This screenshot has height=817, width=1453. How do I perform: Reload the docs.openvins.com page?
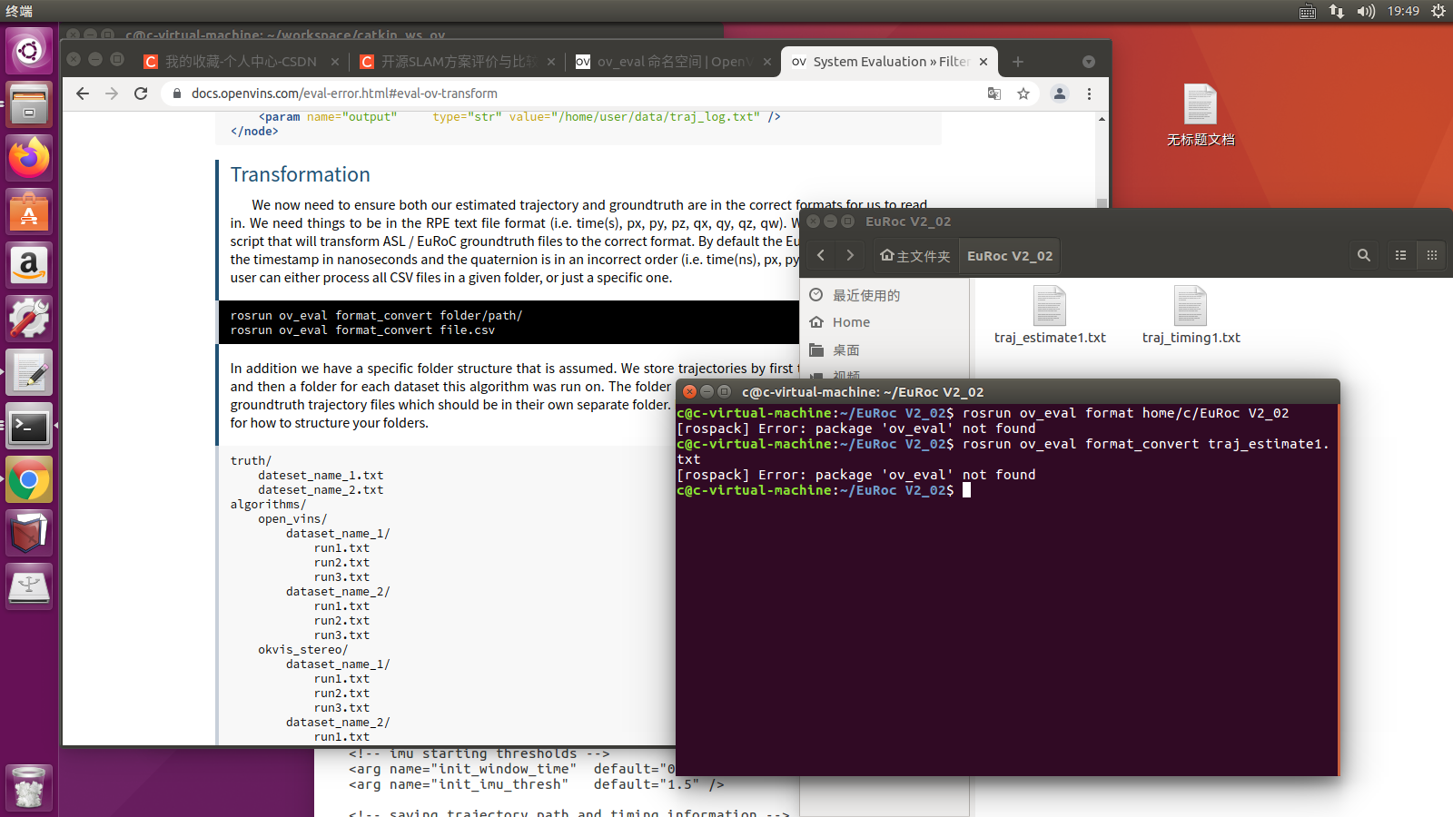click(x=141, y=94)
